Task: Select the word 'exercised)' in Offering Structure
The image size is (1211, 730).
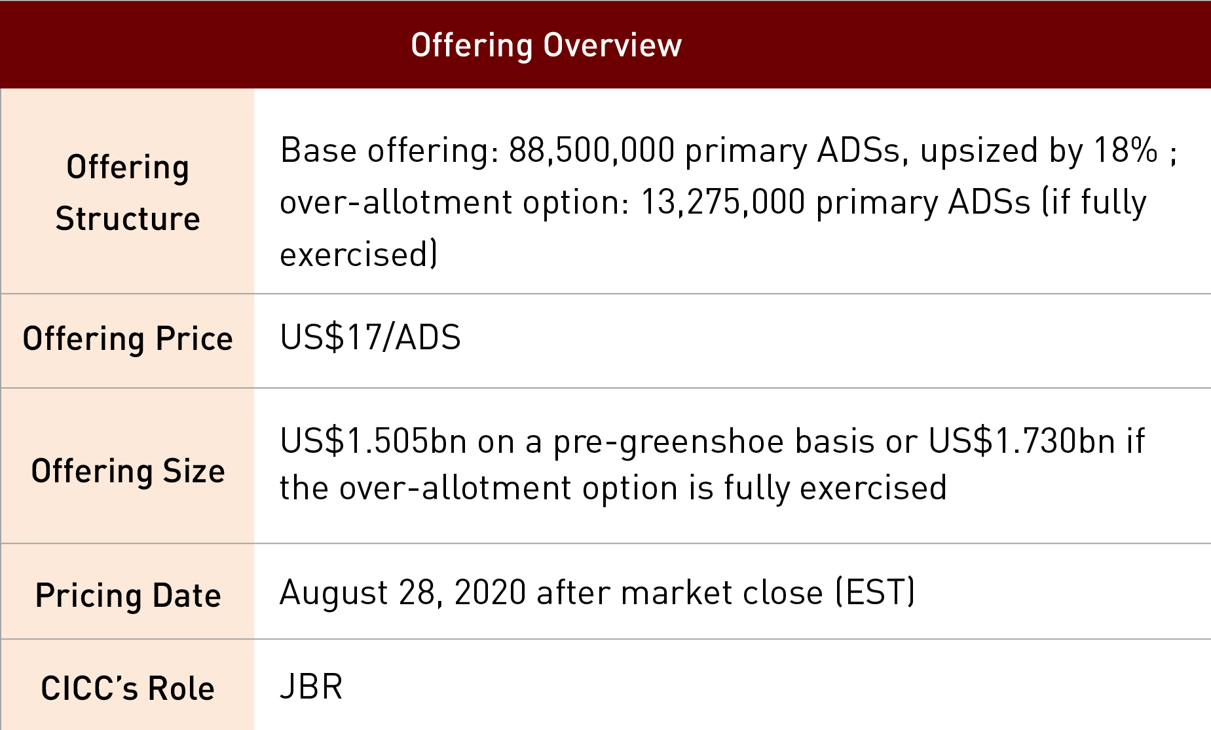Action: [x=358, y=254]
